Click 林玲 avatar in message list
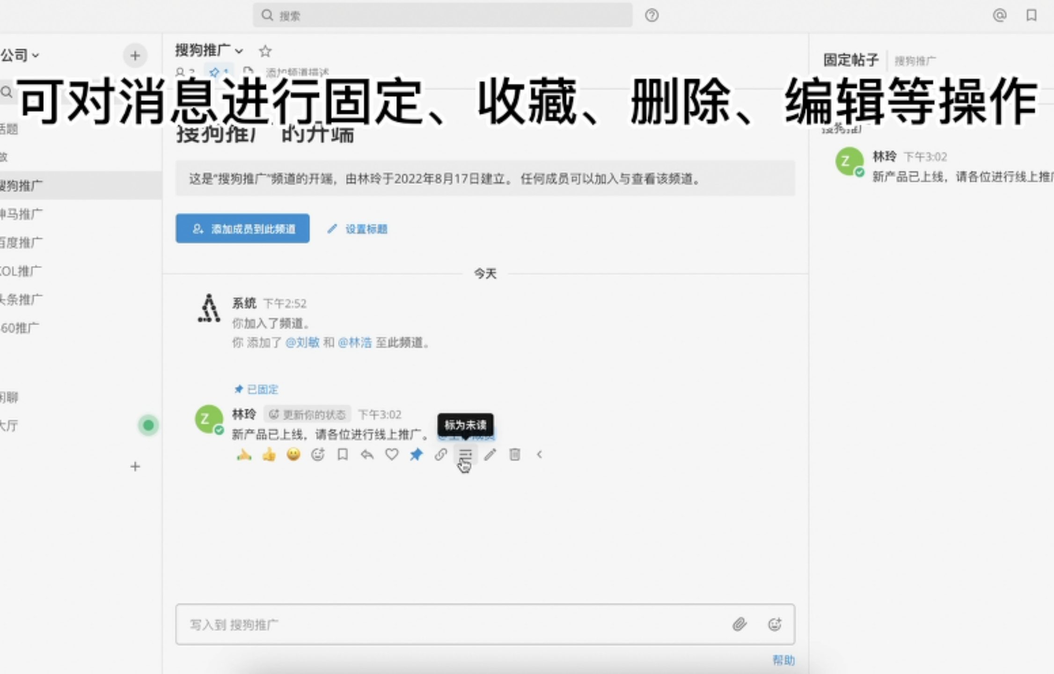Image resolution: width=1054 pixels, height=674 pixels. click(209, 419)
